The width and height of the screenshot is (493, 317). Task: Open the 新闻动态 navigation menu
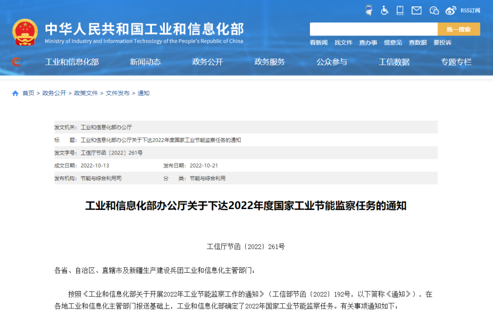coord(145,62)
